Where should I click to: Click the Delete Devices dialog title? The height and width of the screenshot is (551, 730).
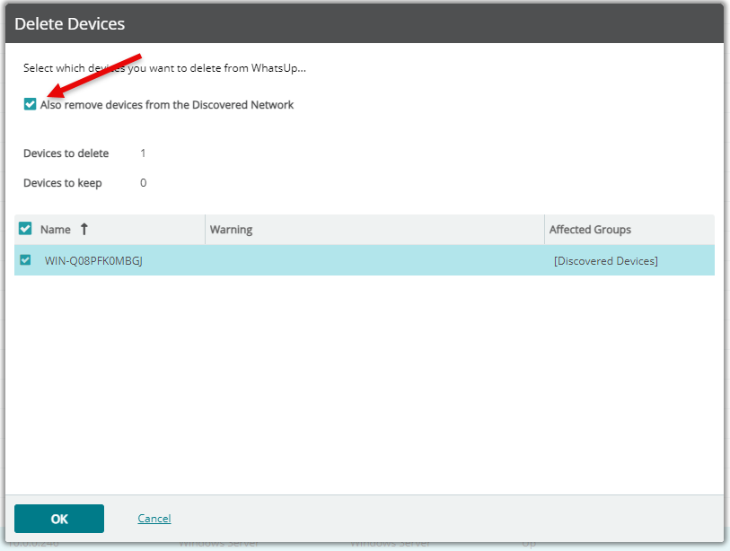[x=69, y=23]
